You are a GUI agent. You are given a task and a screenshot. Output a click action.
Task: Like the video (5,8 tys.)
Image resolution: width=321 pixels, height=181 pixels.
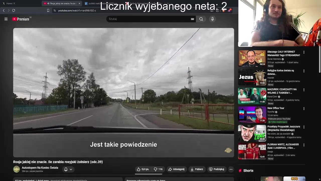pyautogui.click(x=143, y=169)
